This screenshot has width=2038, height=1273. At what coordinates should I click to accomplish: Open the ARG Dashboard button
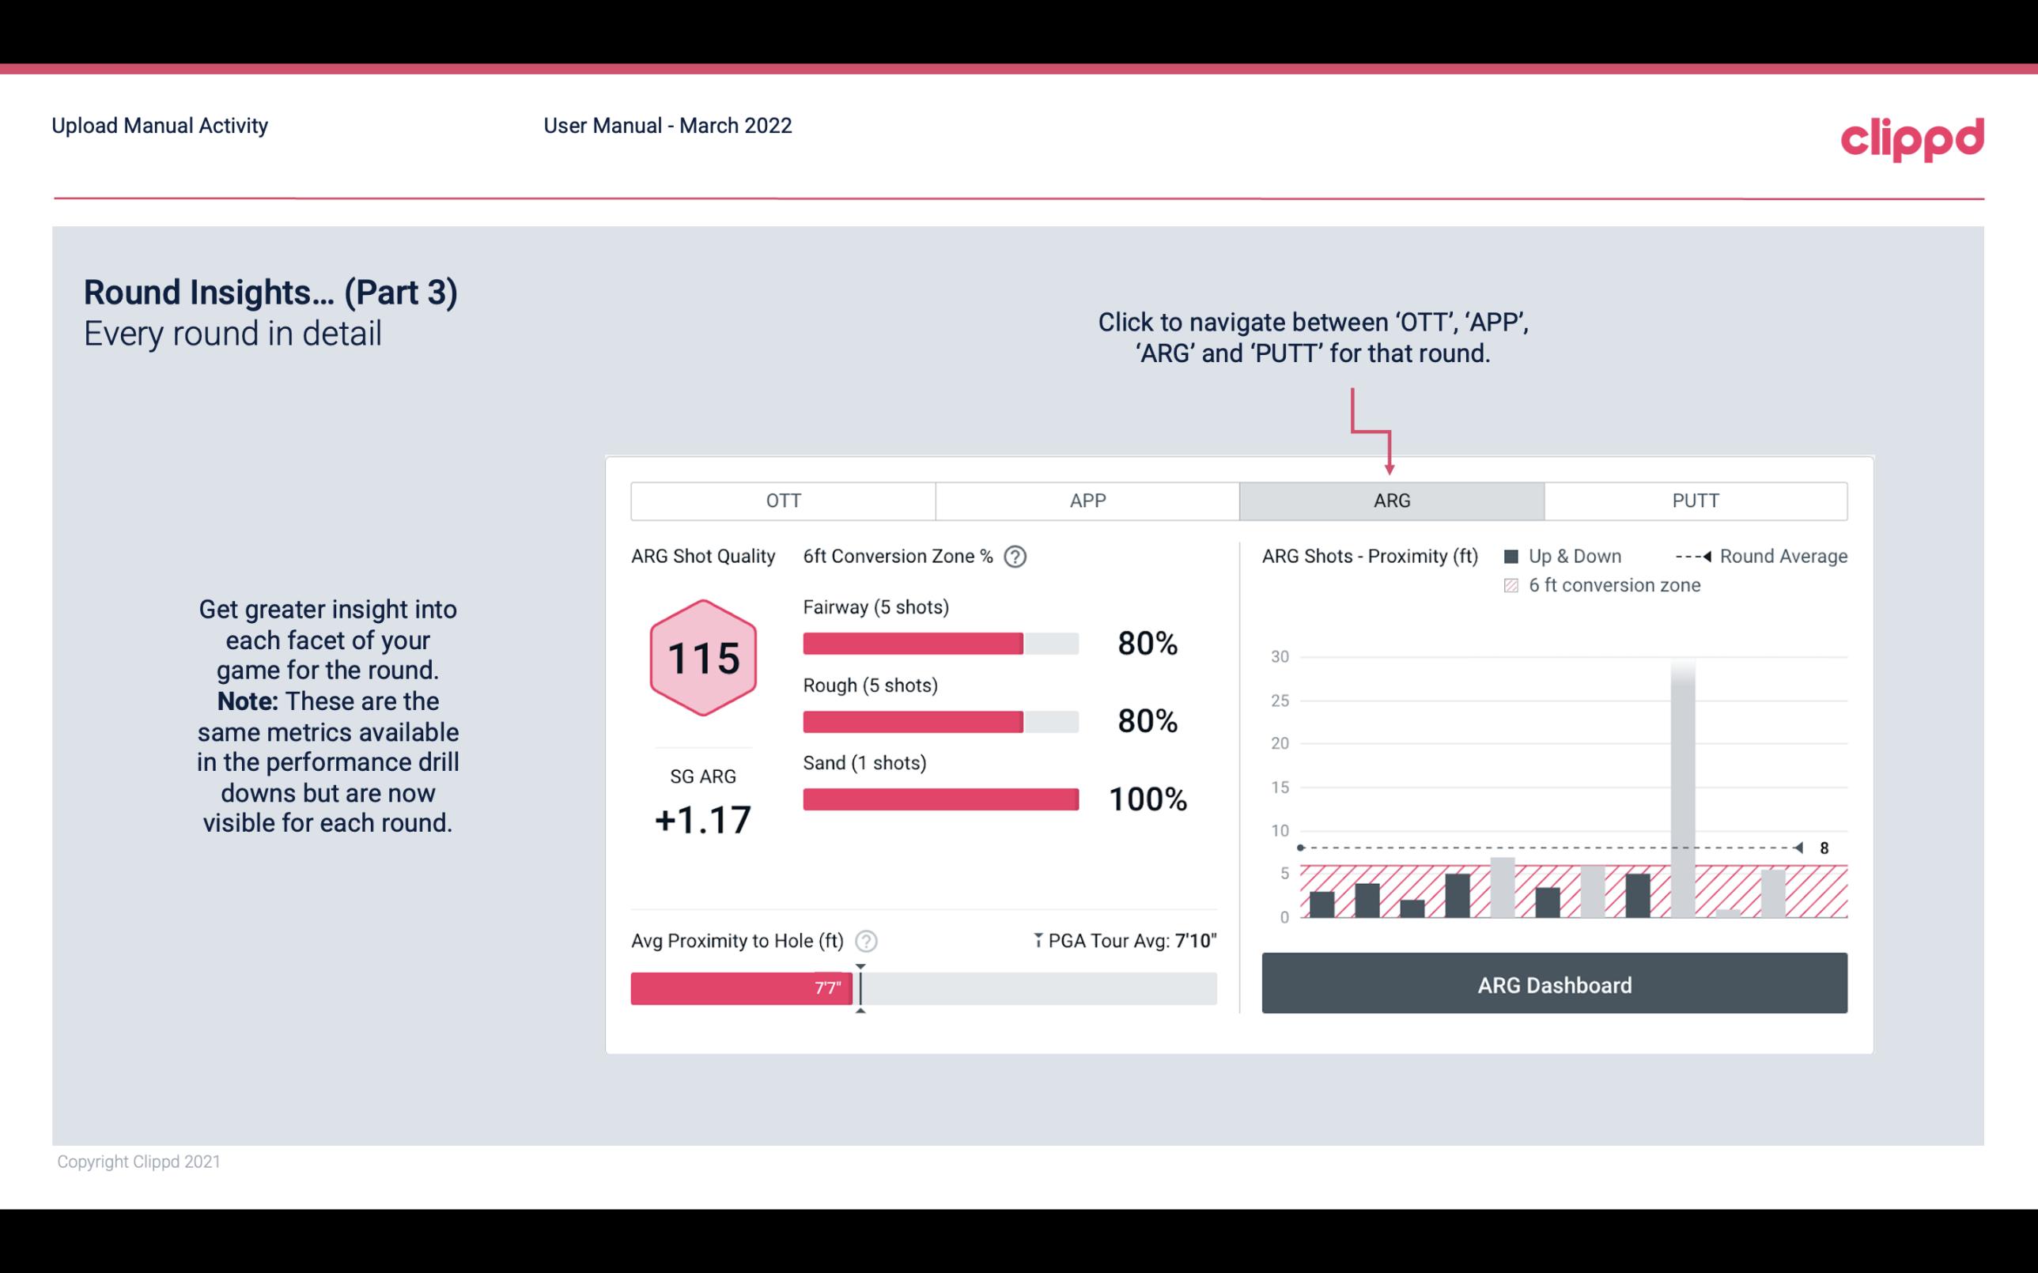[1556, 983]
